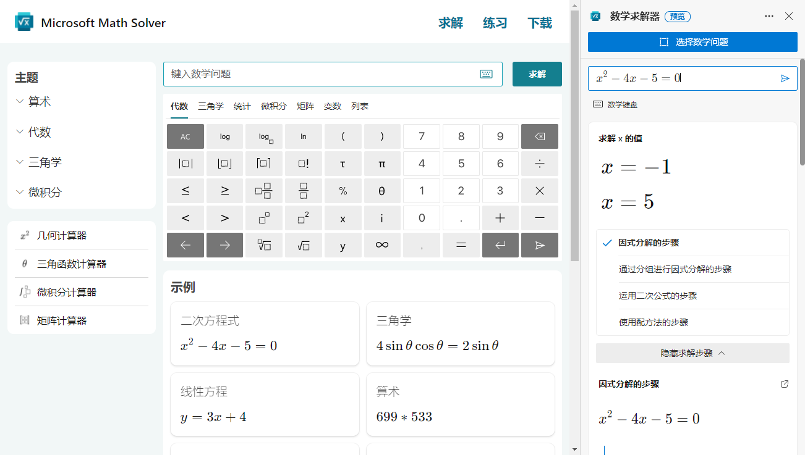This screenshot has width=805, height=455.
Task: Open the 二次方程式 example card
Action: 265,334
